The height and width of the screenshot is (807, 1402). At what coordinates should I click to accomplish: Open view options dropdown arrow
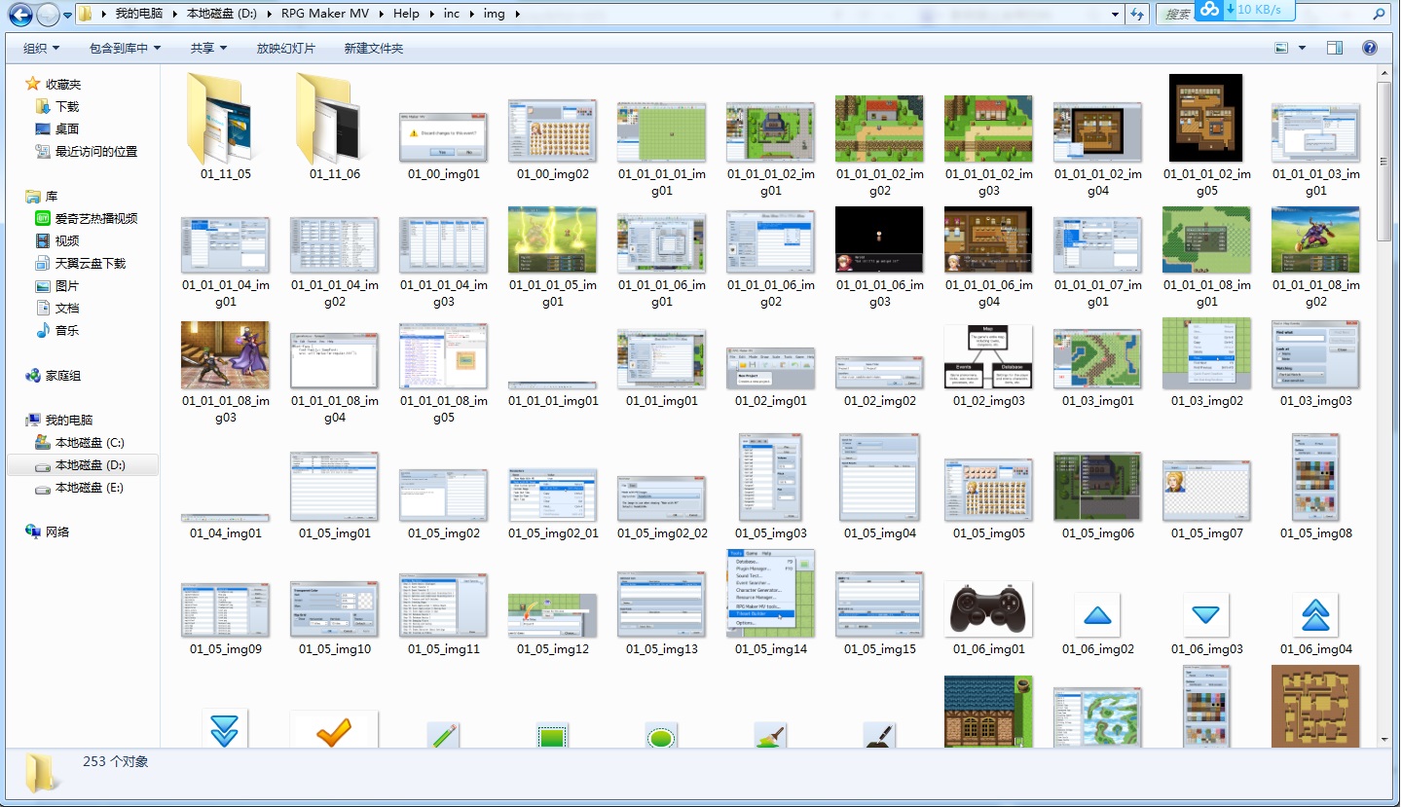1303,48
